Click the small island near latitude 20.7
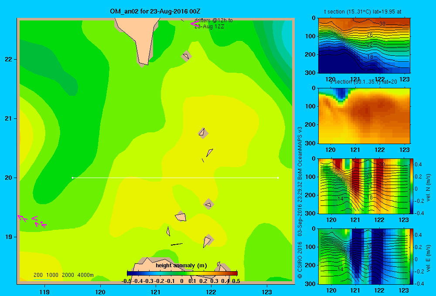The image size is (436, 296). click(203, 133)
